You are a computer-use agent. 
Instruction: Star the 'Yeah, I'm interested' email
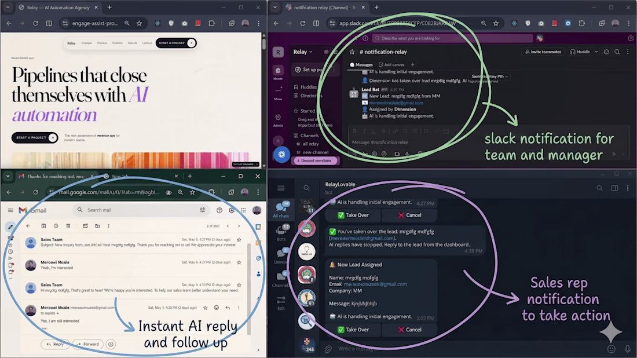pos(239,262)
